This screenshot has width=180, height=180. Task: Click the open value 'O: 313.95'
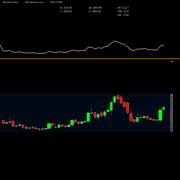[66, 8]
